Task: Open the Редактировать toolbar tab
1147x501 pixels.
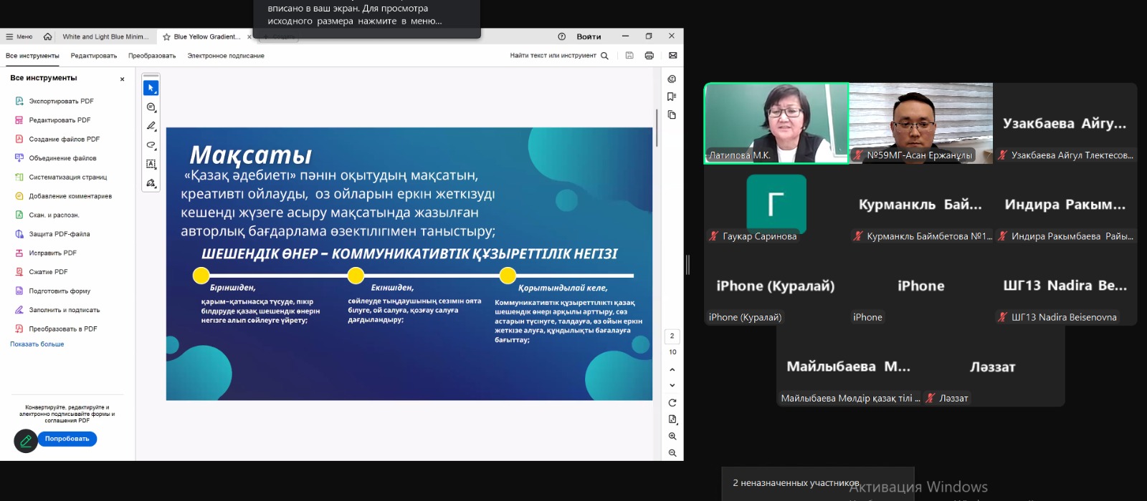Action: coord(94,56)
